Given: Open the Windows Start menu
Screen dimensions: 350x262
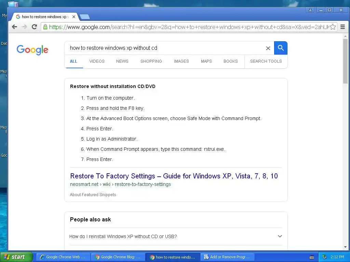Looking at the screenshot, I should point(16,257).
